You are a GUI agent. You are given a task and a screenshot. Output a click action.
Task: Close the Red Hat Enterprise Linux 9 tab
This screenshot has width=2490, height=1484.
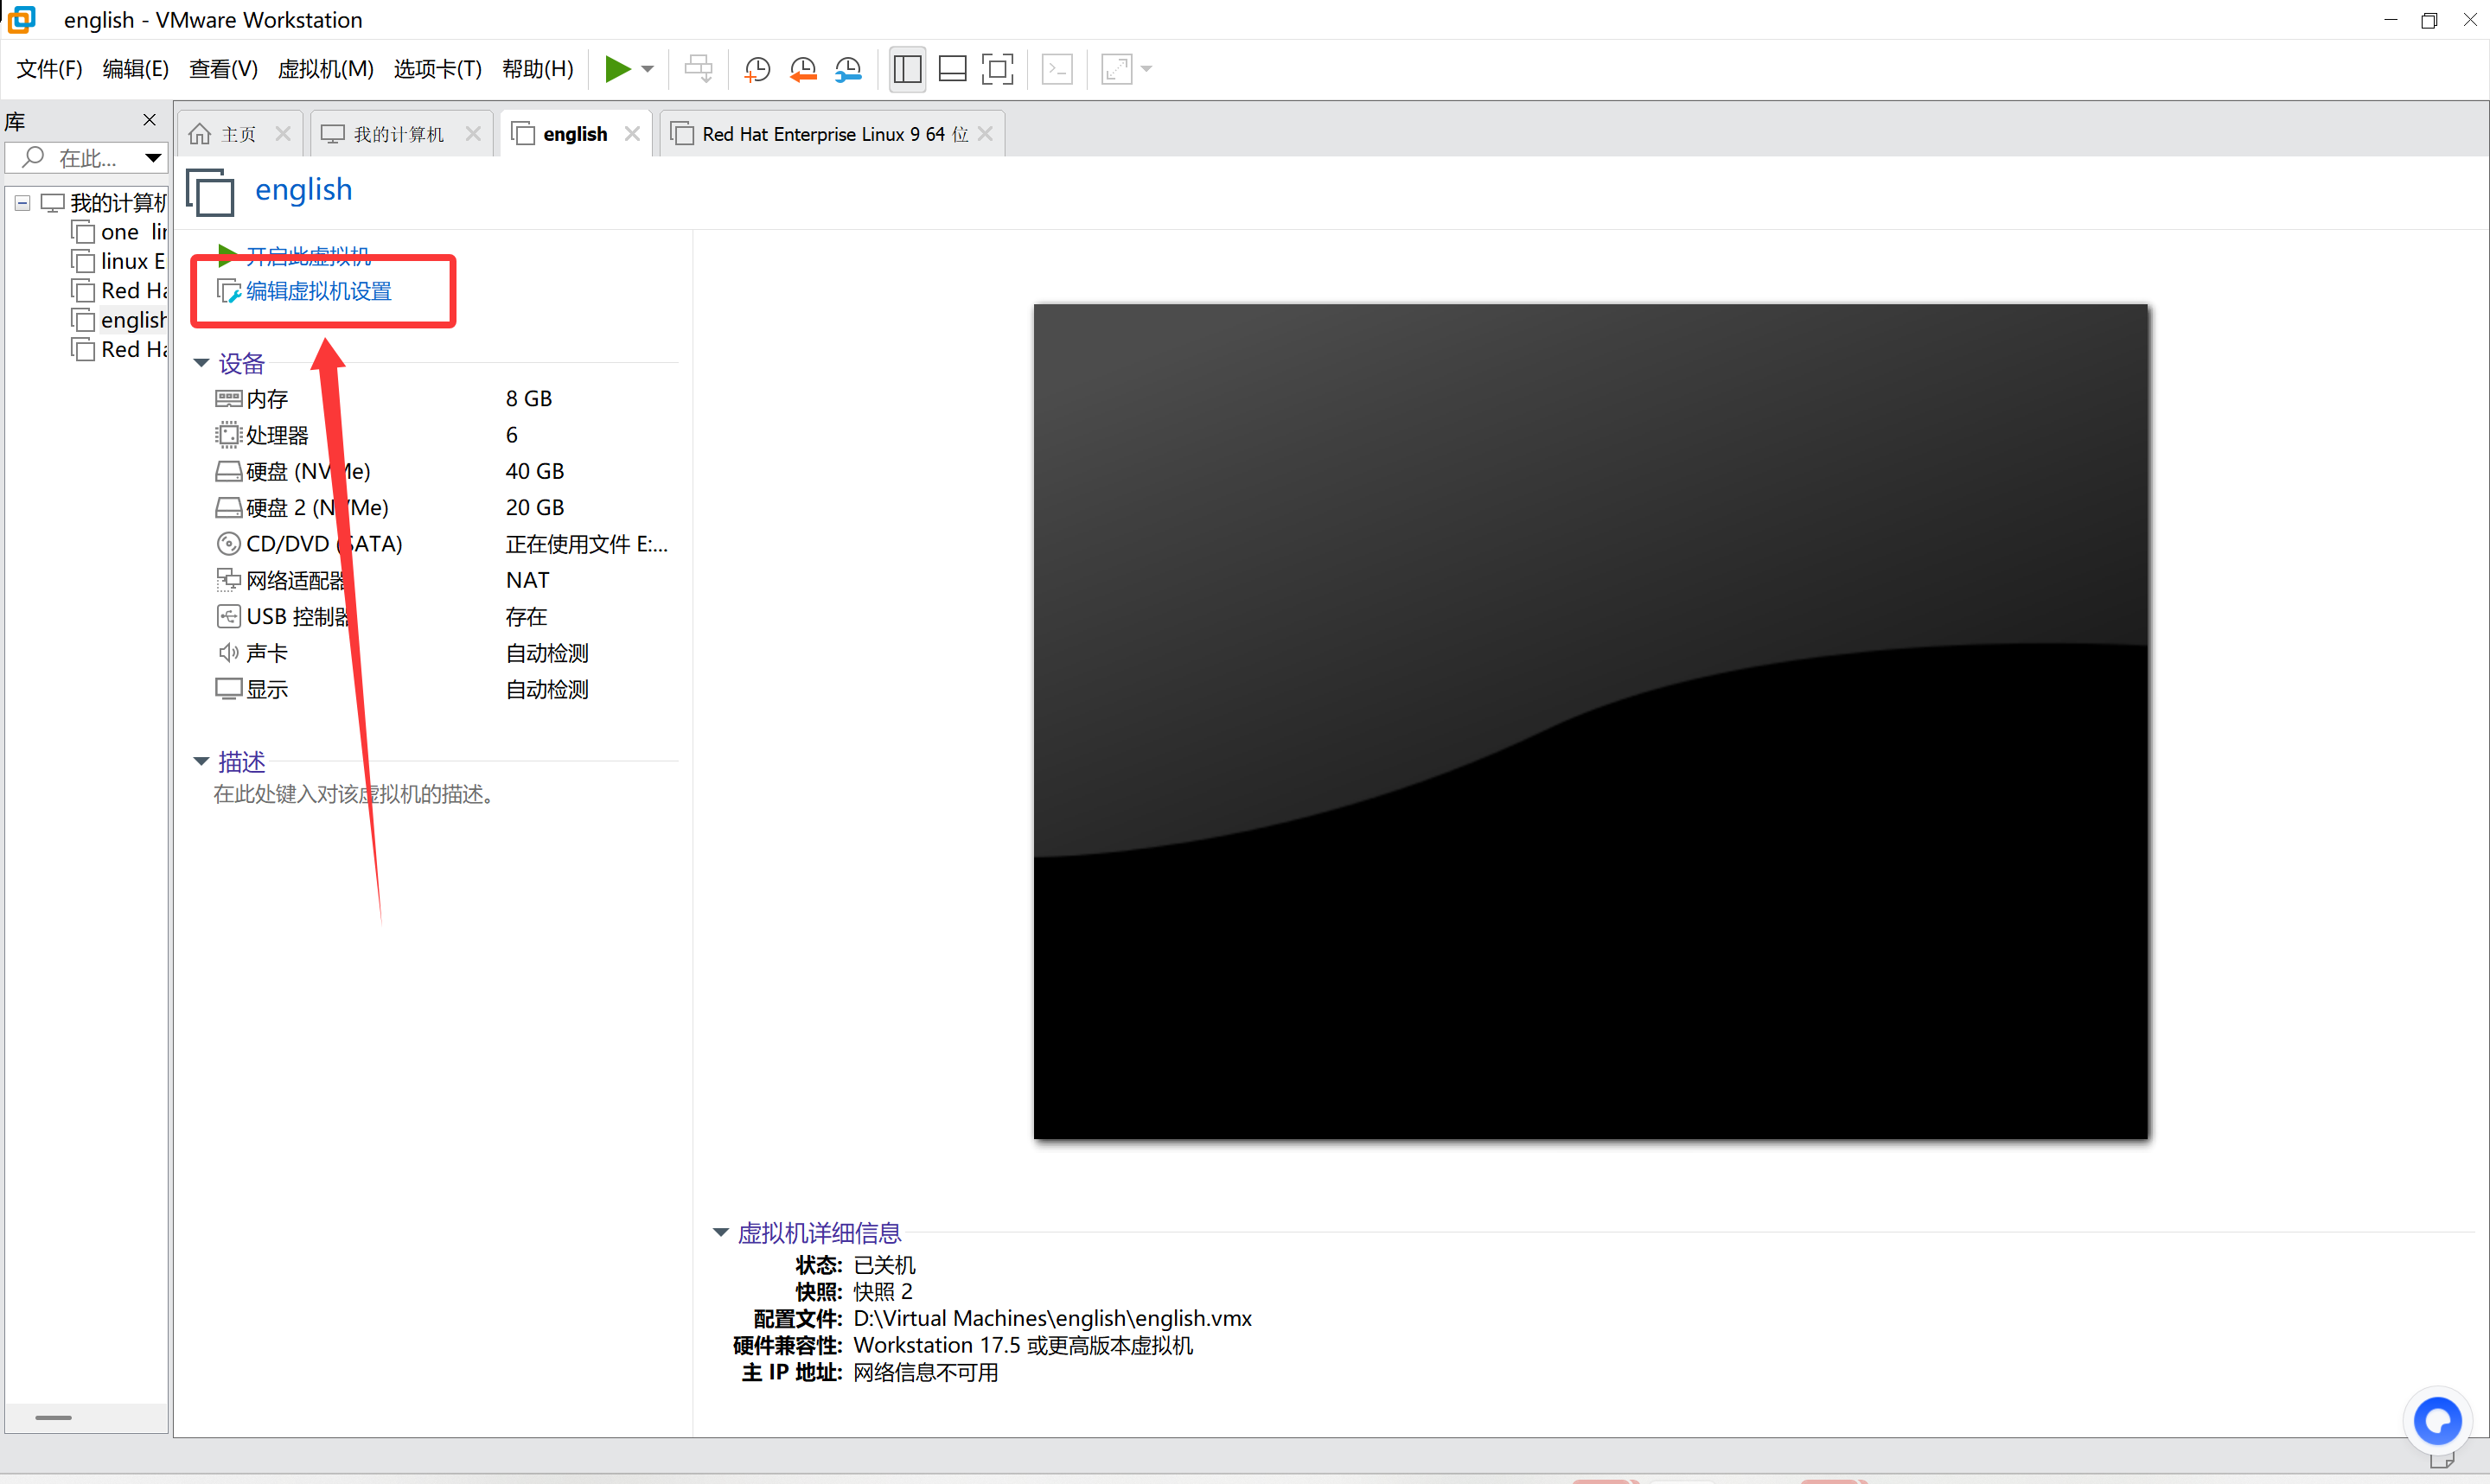click(985, 134)
